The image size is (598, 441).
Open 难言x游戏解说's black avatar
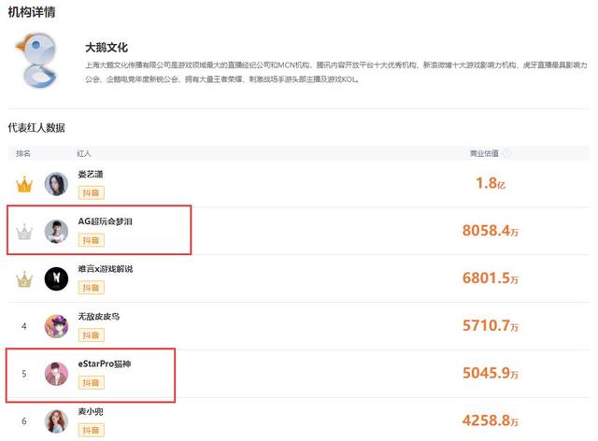(x=57, y=278)
